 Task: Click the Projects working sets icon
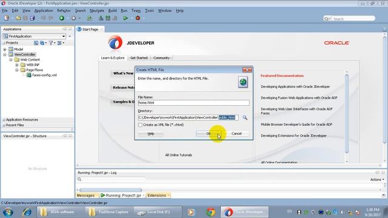[x=42, y=43]
